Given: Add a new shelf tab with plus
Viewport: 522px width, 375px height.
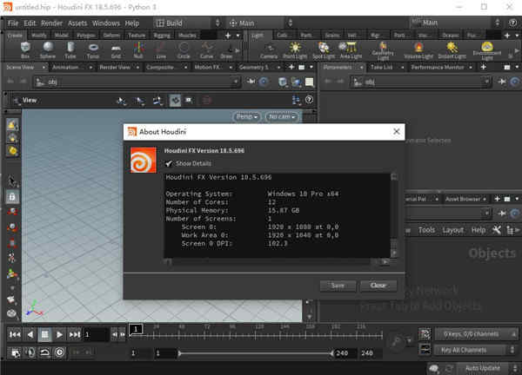Looking at the screenshot, I should click(x=228, y=36).
